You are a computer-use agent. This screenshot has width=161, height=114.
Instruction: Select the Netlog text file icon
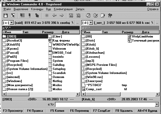(x=50, y=81)
